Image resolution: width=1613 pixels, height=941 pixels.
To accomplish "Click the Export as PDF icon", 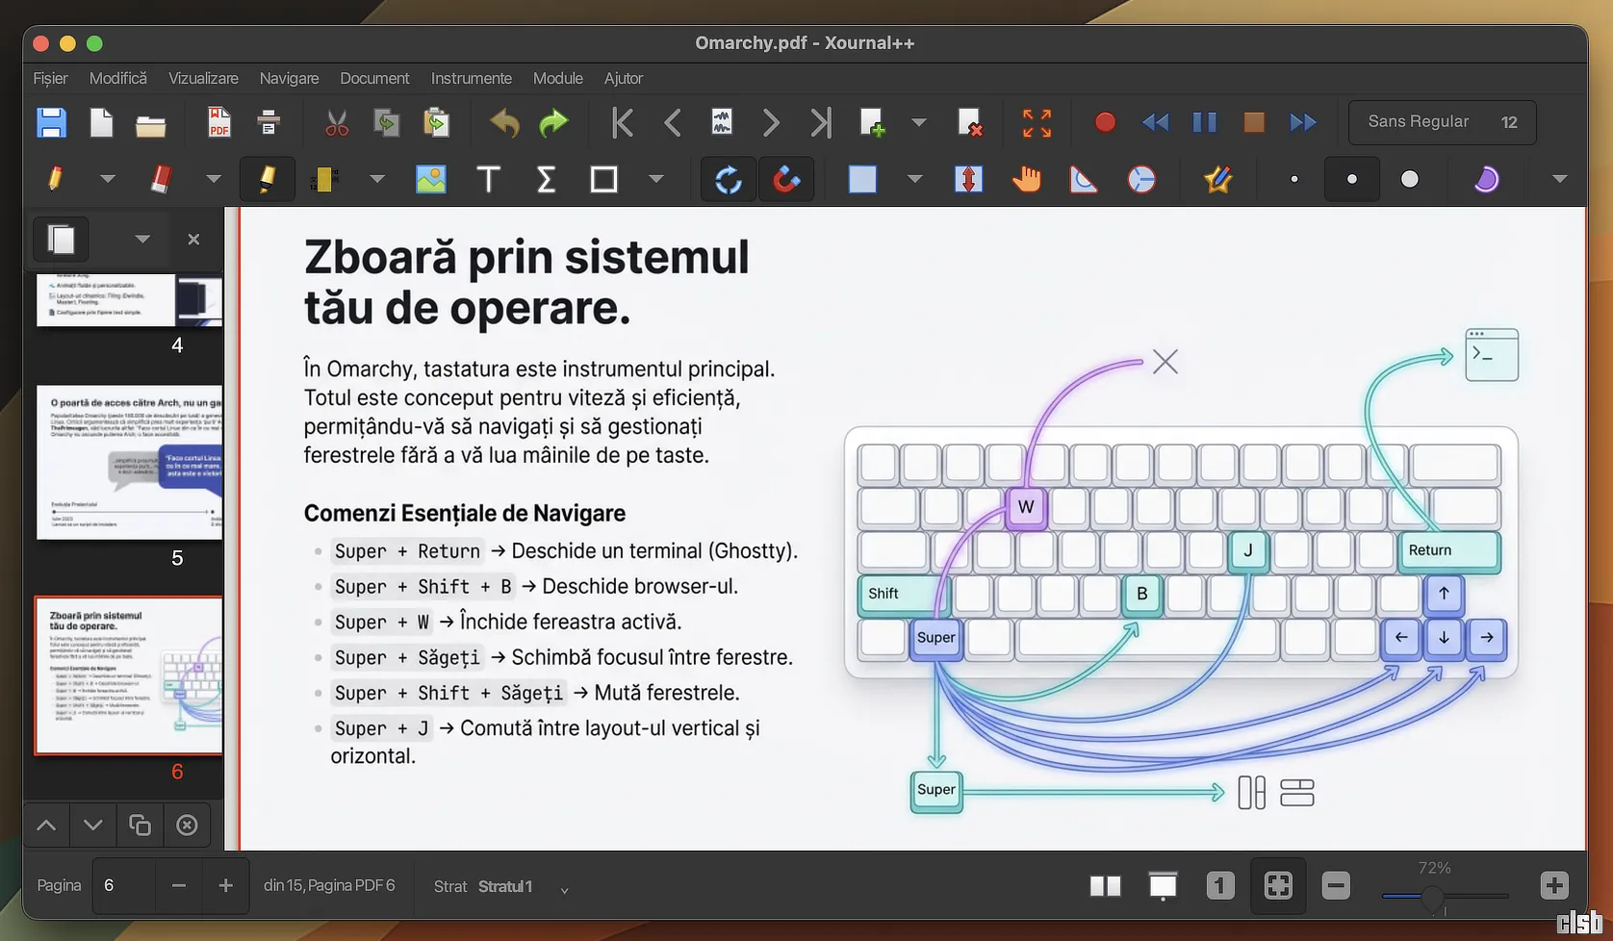I will click(219, 122).
